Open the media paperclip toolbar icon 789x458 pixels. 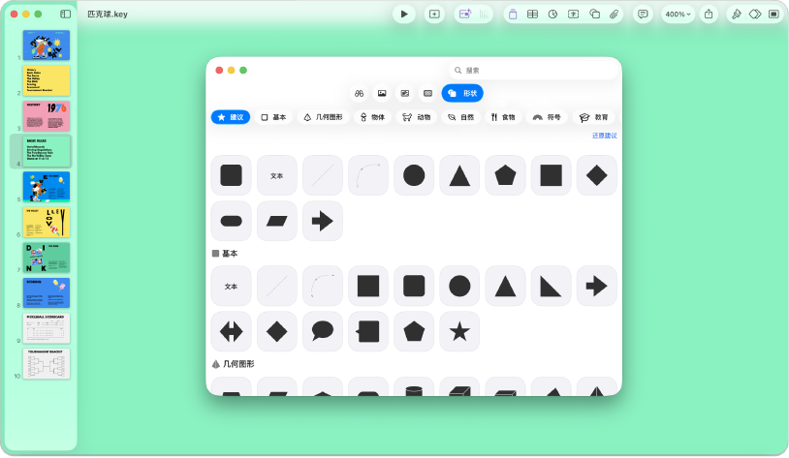614,15
